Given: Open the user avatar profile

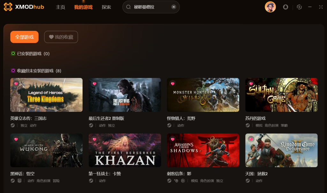Looking at the screenshot, I should click(270, 7).
